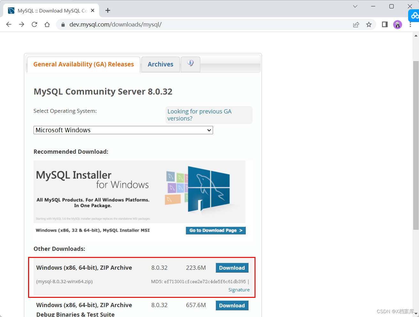Image resolution: width=419 pixels, height=317 pixels.
Task: Click the MySQL Community Server 8.0.32 heading
Action: 103,92
